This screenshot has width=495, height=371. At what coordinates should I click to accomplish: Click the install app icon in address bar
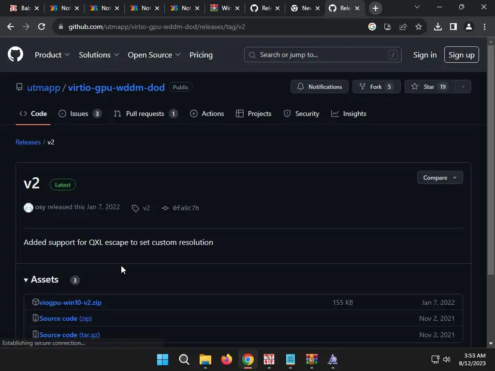388,27
